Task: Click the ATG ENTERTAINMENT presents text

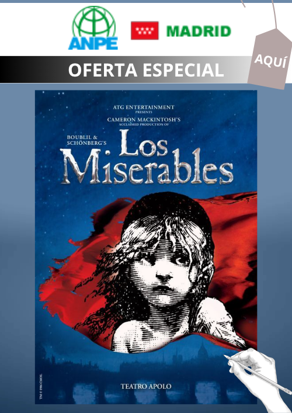Action: (144, 109)
